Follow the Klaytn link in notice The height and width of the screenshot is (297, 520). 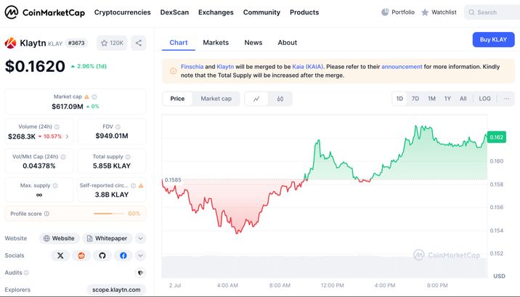click(x=225, y=67)
